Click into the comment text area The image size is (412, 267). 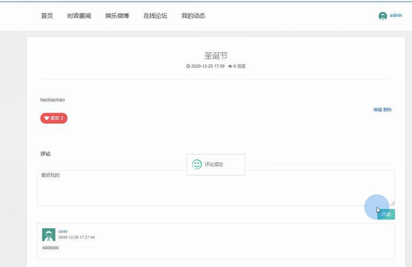point(216,188)
